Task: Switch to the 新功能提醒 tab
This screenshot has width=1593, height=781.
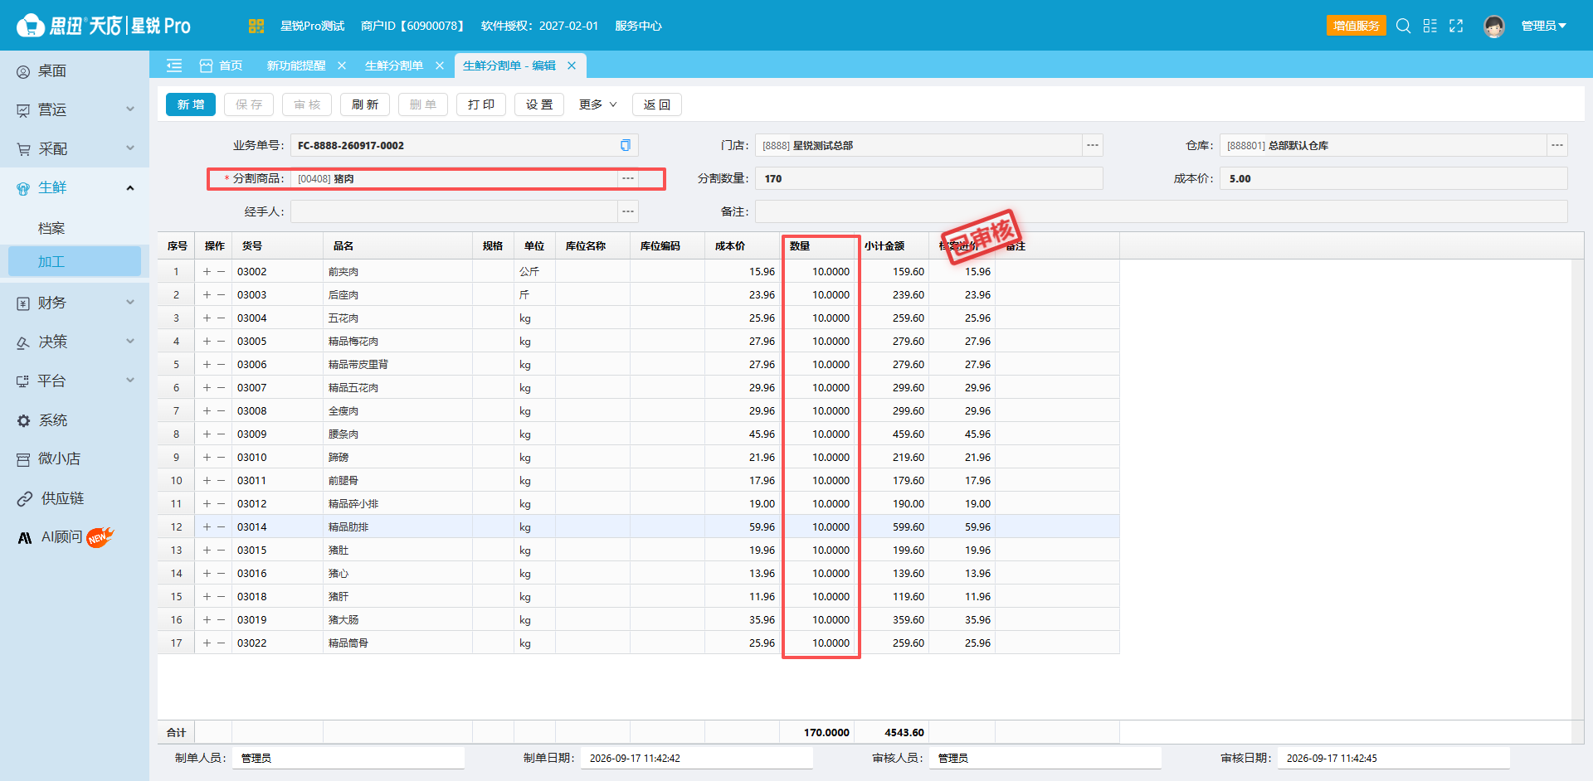Action: pos(296,65)
